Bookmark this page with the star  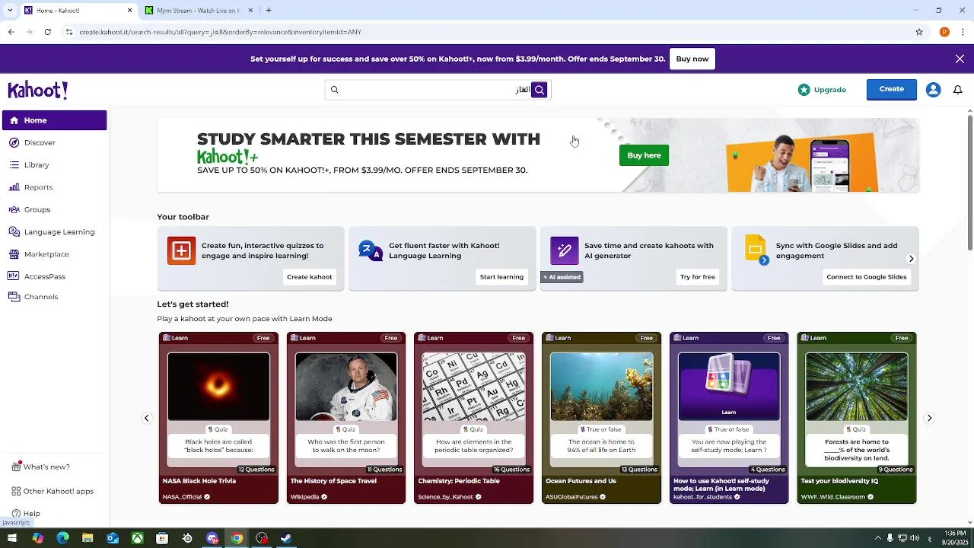[919, 32]
